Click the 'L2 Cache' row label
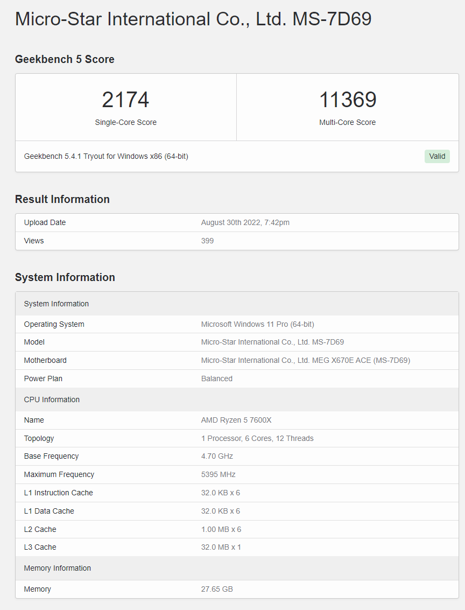The image size is (465, 610). tap(40, 529)
